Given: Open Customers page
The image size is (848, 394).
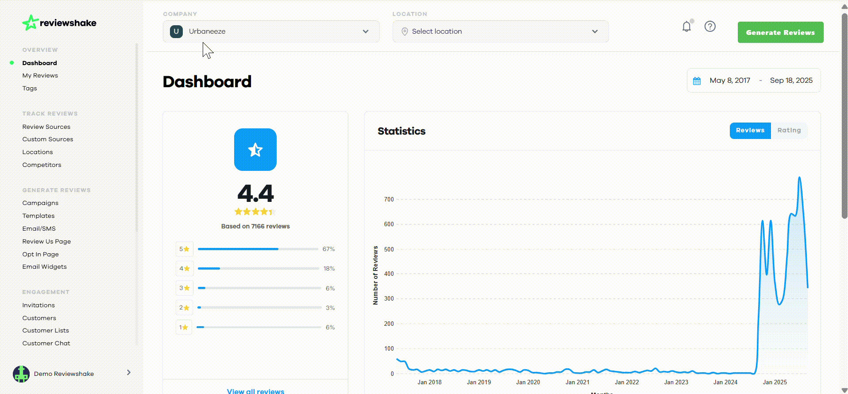Looking at the screenshot, I should click(x=39, y=318).
